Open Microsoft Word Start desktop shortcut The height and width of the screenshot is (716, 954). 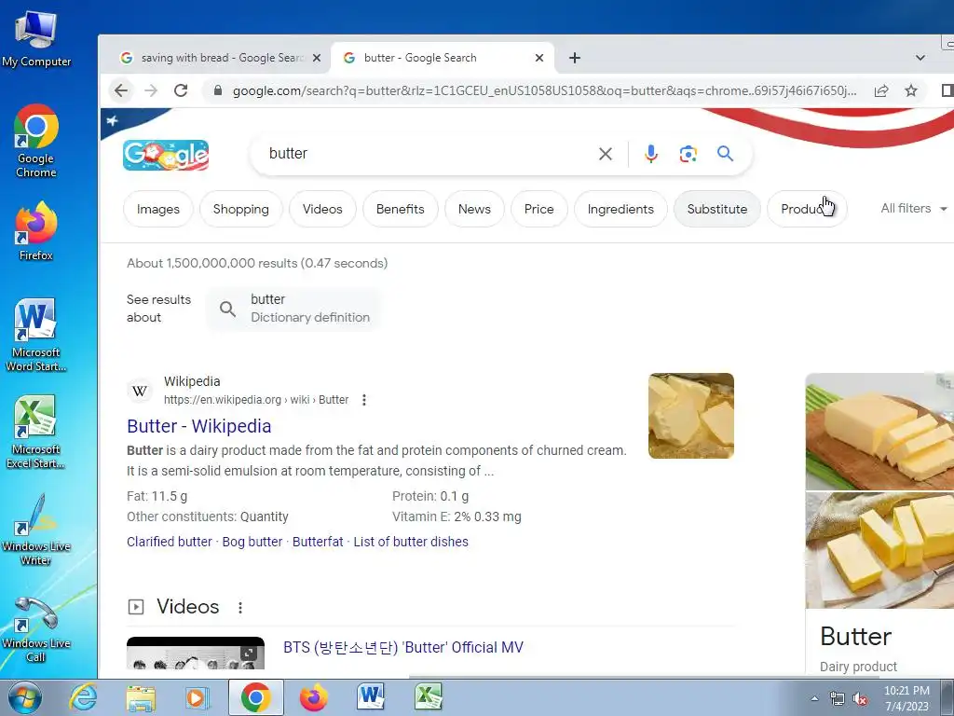pyautogui.click(x=36, y=335)
